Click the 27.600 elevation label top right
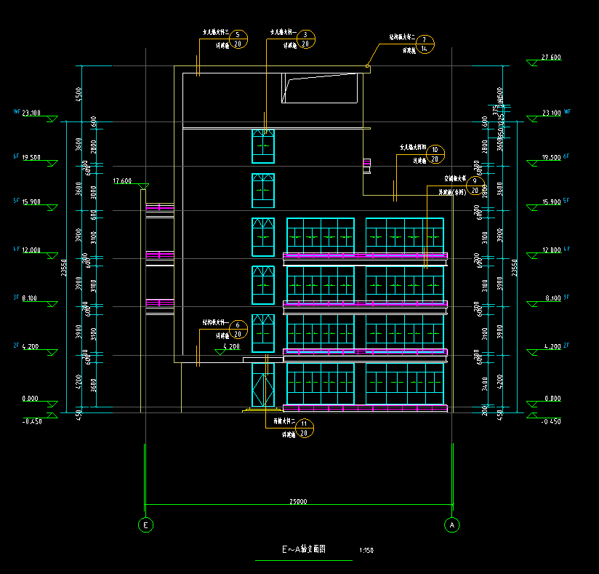The height and width of the screenshot is (574, 599). [551, 57]
